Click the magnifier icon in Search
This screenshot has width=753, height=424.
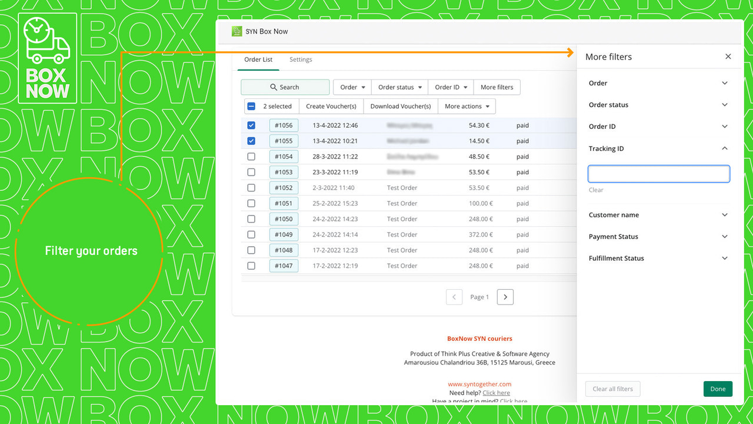coord(274,87)
